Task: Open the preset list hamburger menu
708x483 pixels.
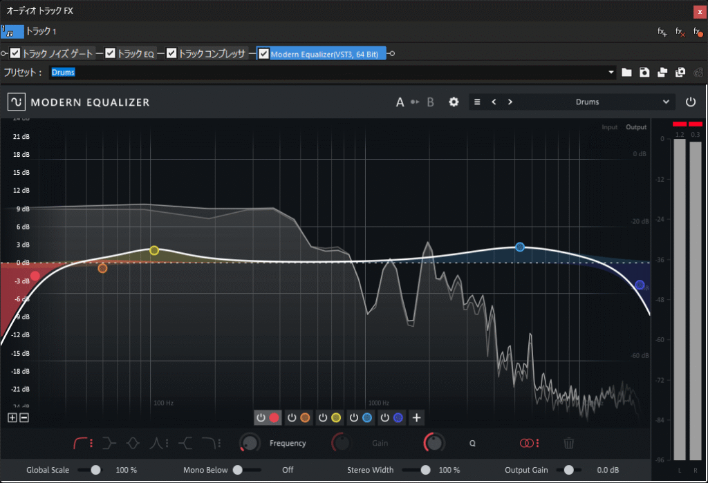Action: tap(477, 102)
